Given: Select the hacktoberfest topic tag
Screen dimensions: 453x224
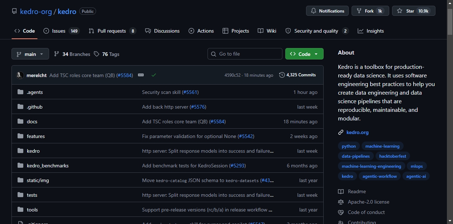Looking at the screenshot, I should pos(393,156).
